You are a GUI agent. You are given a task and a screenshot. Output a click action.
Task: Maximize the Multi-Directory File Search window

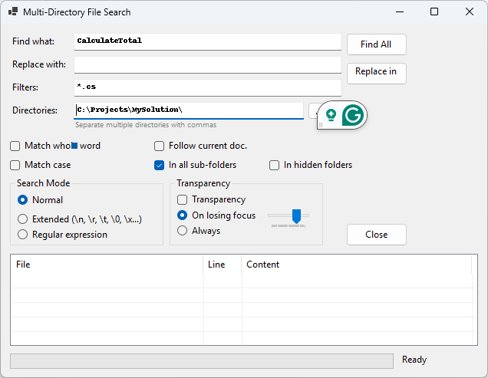tap(434, 12)
